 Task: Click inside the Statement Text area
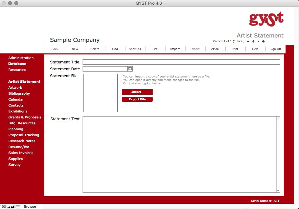point(180,155)
